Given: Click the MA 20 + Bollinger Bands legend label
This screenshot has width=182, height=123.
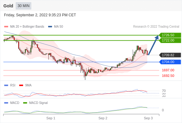Looking at the screenshot, I should [27, 27].
